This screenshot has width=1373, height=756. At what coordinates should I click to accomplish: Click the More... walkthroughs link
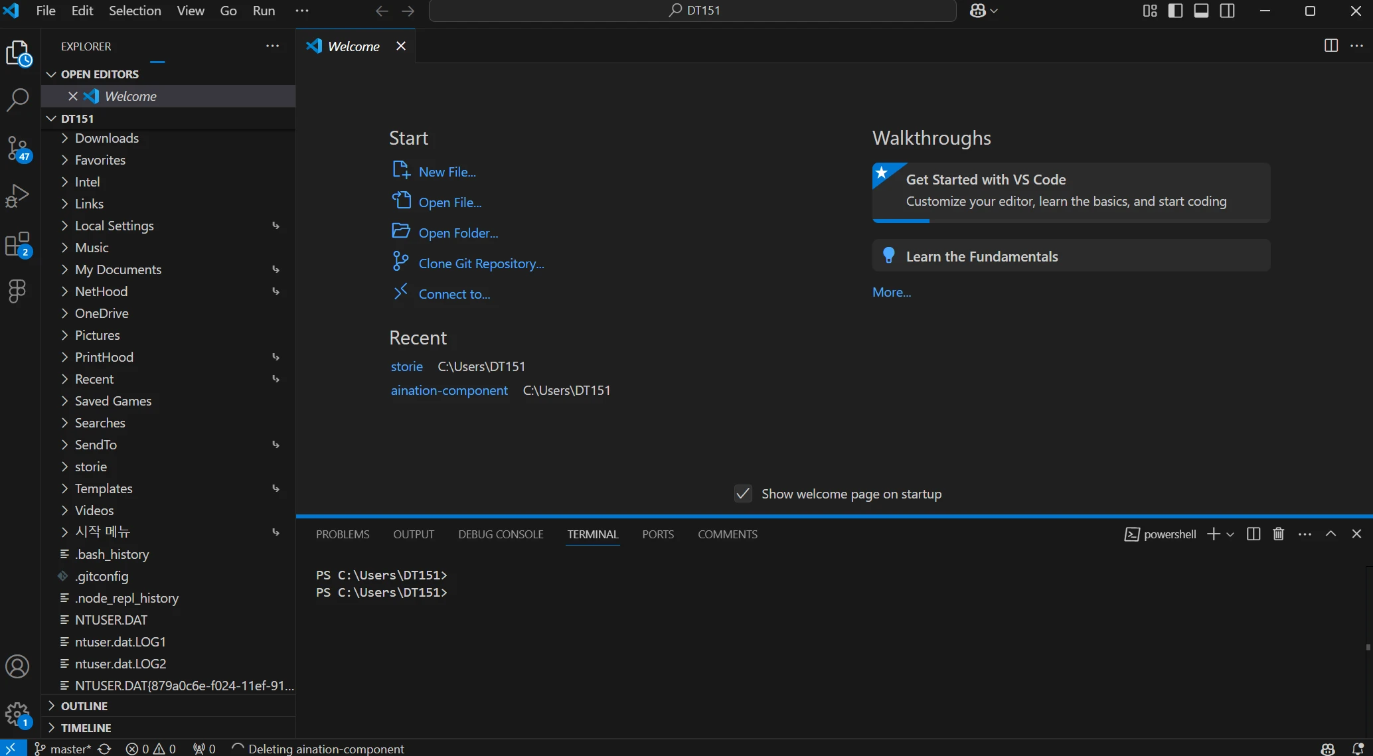(892, 293)
